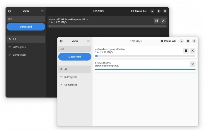
Task: Pause the ubuntu-22.04.4-desktop-amd64.iso download
Action: [156, 20]
